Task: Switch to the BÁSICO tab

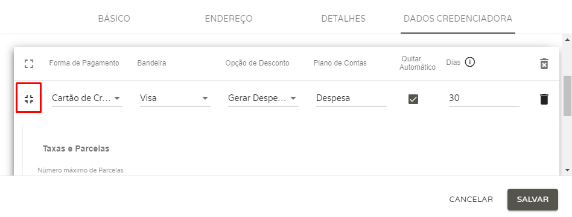Action: [114, 19]
